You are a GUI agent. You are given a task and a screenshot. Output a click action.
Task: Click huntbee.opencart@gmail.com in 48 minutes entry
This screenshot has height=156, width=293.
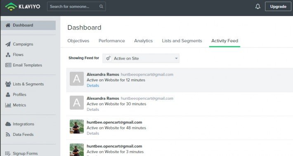tap(114, 122)
